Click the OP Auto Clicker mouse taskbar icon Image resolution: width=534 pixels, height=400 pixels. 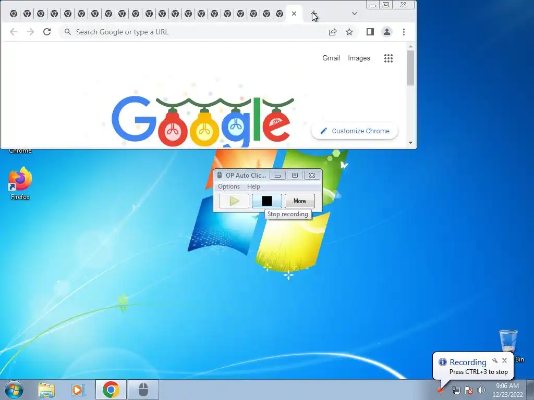click(x=143, y=390)
